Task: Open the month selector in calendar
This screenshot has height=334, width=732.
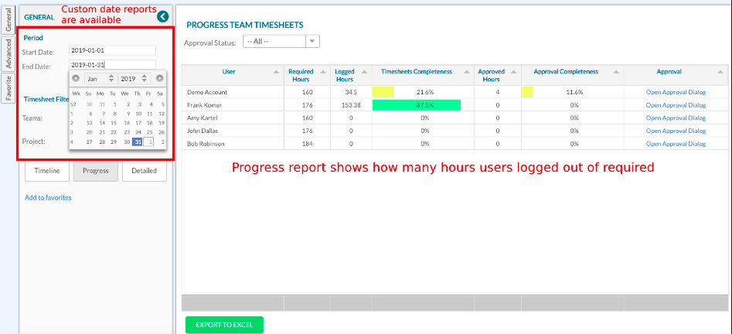Action: (100, 78)
